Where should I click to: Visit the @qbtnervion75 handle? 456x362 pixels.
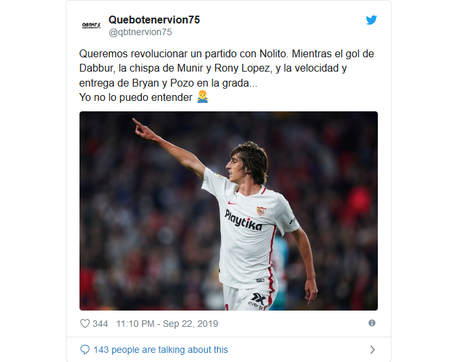point(140,32)
